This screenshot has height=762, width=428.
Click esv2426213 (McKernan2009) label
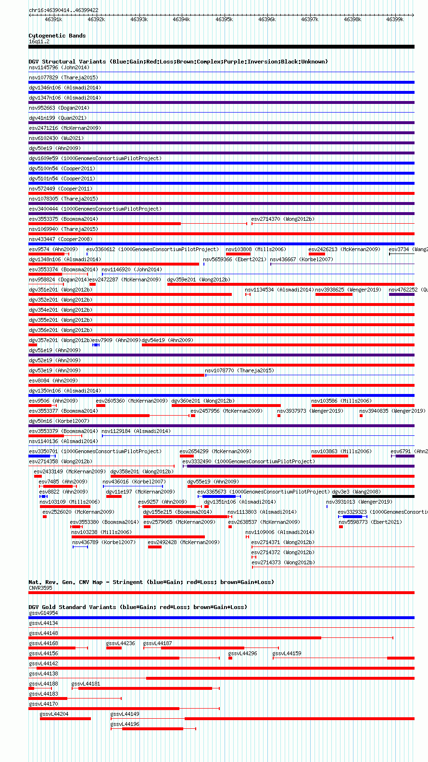click(344, 249)
